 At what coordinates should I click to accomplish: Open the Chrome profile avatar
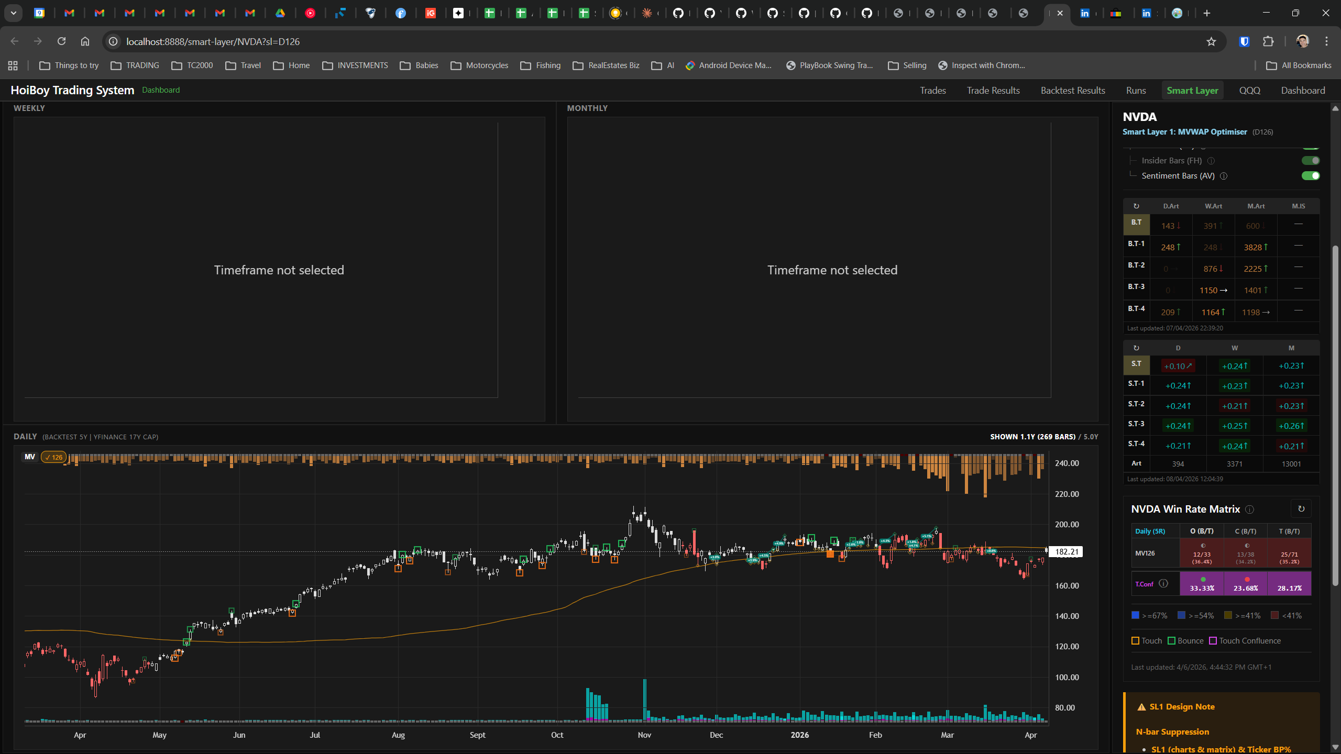[x=1303, y=41]
